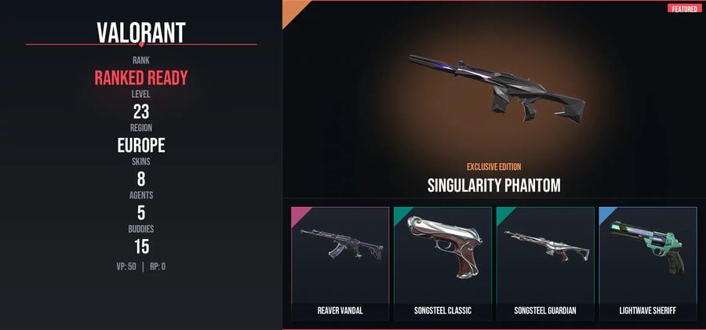The width and height of the screenshot is (706, 330).
Task: Click the pink corner tag on Reaver Vandal
Action: [x=299, y=215]
